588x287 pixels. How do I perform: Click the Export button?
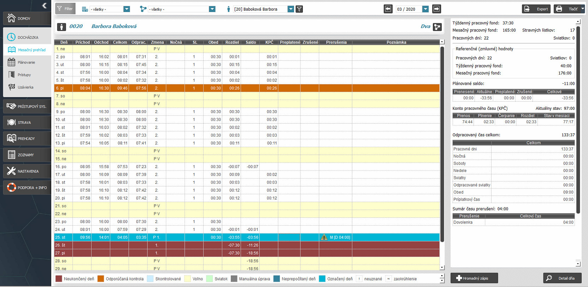[x=536, y=9]
